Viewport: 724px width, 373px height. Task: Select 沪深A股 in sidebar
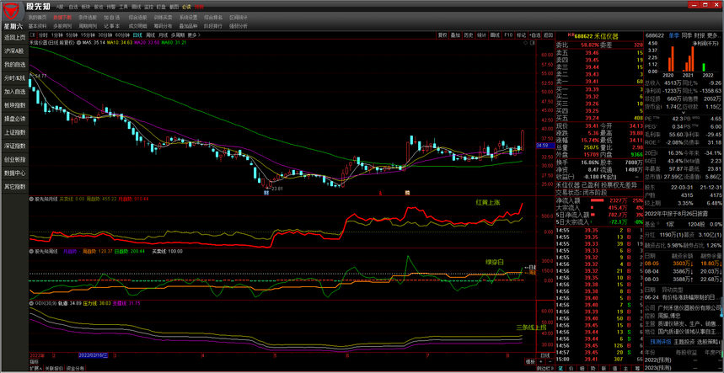click(15, 51)
